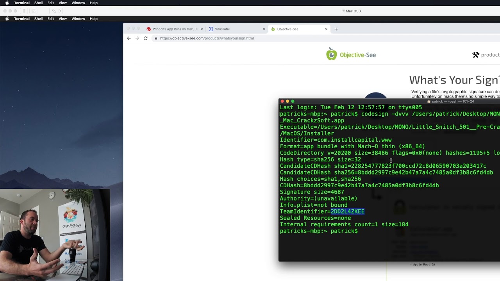The width and height of the screenshot is (500, 281).
Task: Click the 'Mac OS X' VM window title
Action: pyautogui.click(x=354, y=11)
